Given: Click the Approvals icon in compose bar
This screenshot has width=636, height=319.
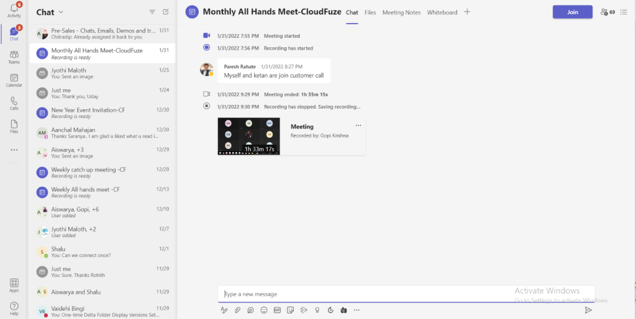Looking at the screenshot, I should pos(330,310).
